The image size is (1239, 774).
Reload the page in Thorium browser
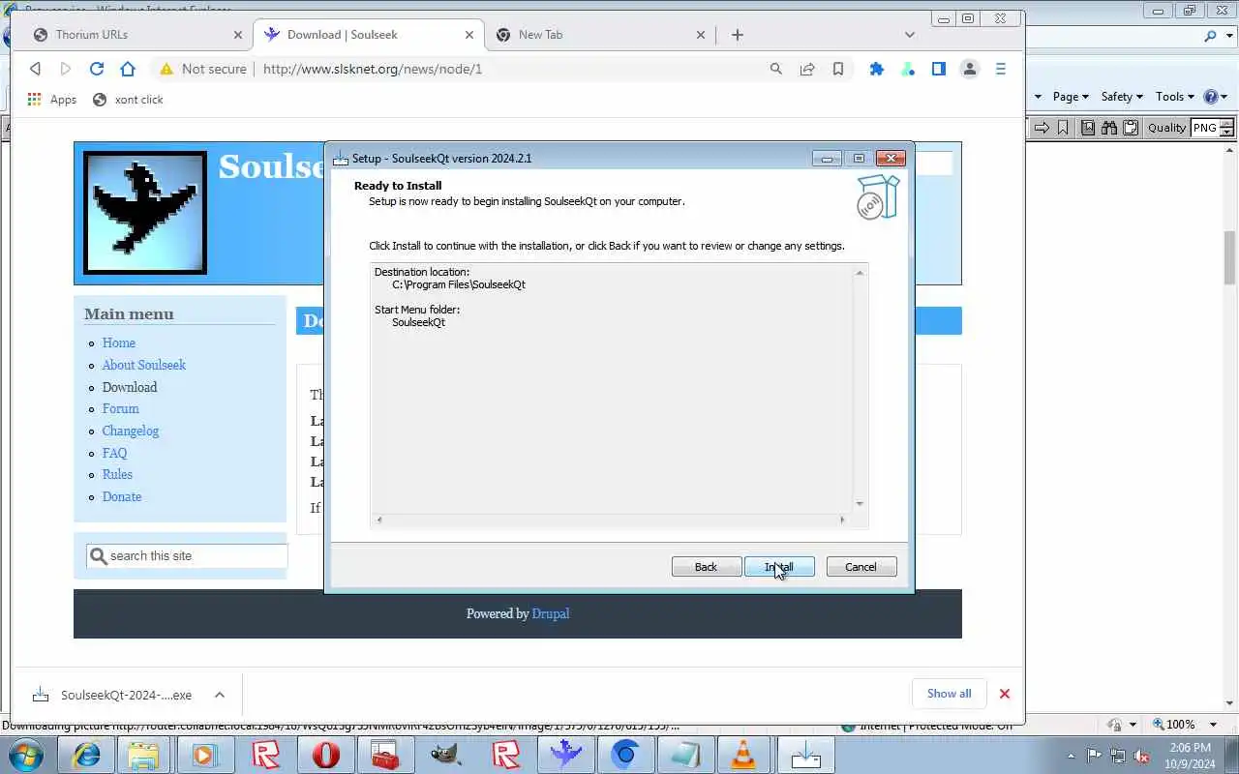pos(97,69)
